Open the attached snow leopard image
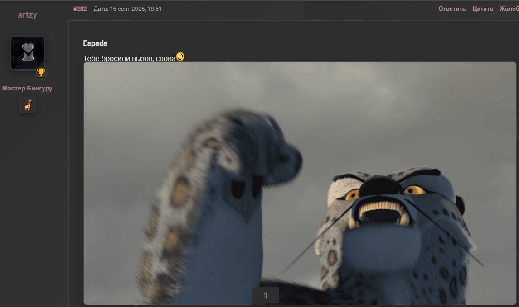Viewport: 519px width, 307px height. [x=300, y=183]
